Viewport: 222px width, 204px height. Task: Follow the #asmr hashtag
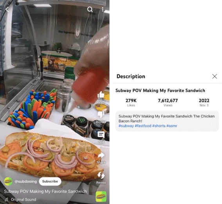tap(172, 126)
